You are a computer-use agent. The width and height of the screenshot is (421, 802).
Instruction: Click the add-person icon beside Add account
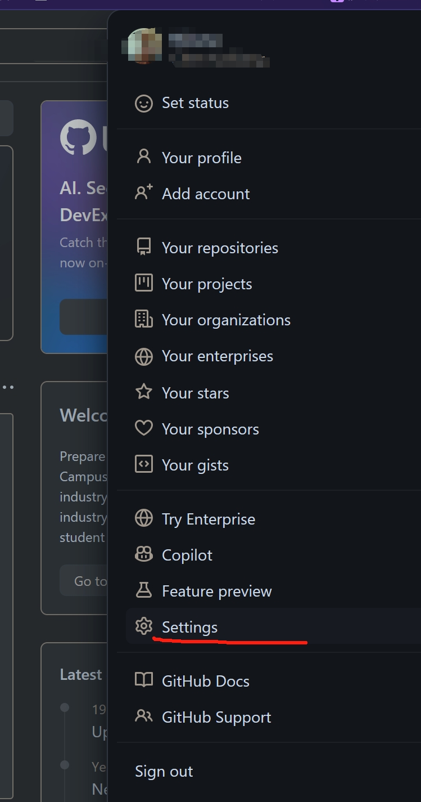pyautogui.click(x=144, y=193)
